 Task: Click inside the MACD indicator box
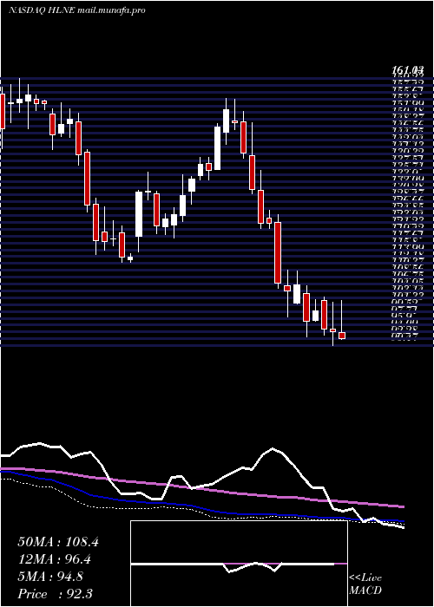click(239, 564)
